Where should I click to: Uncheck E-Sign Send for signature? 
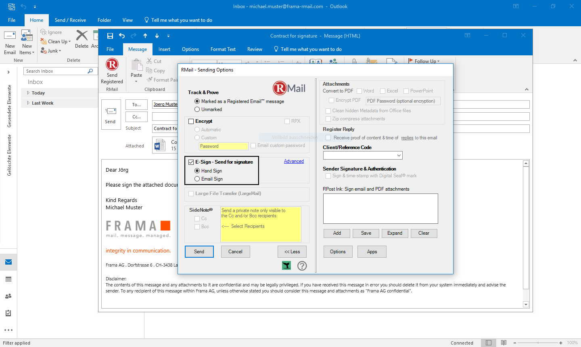point(191,162)
